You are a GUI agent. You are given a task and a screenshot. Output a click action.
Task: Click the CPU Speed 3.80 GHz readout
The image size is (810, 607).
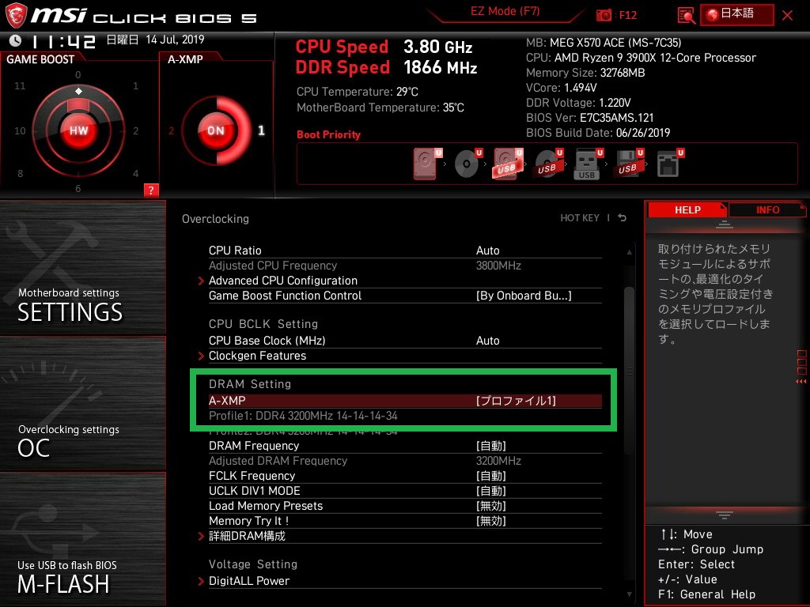click(384, 47)
